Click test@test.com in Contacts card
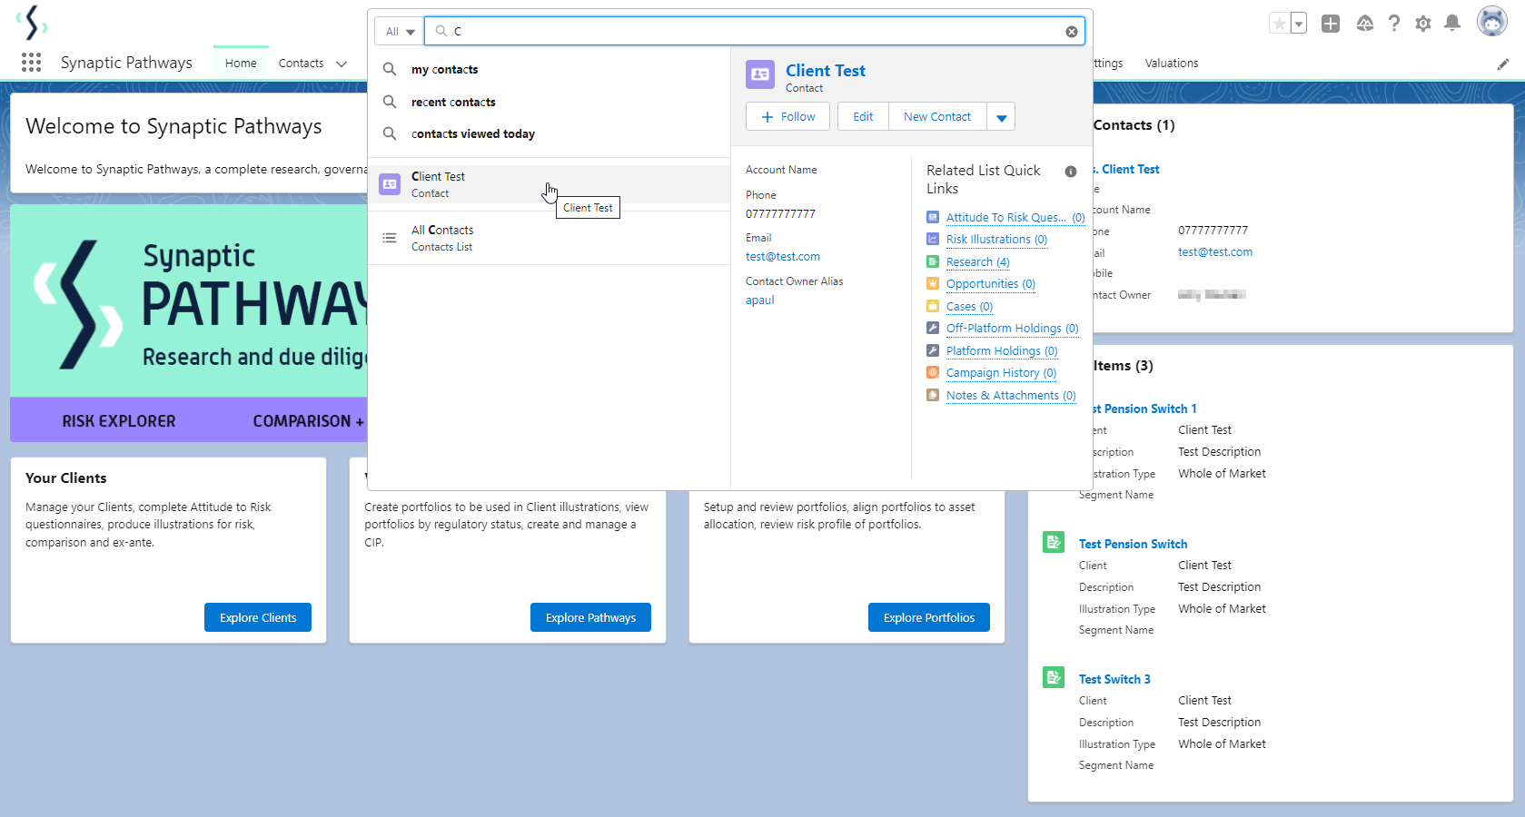 (x=1215, y=252)
